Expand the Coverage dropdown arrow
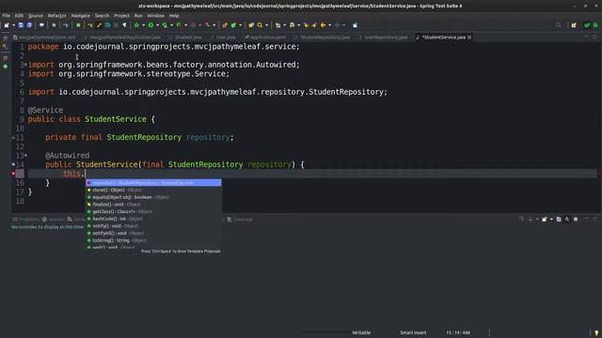 pyautogui.click(x=171, y=25)
